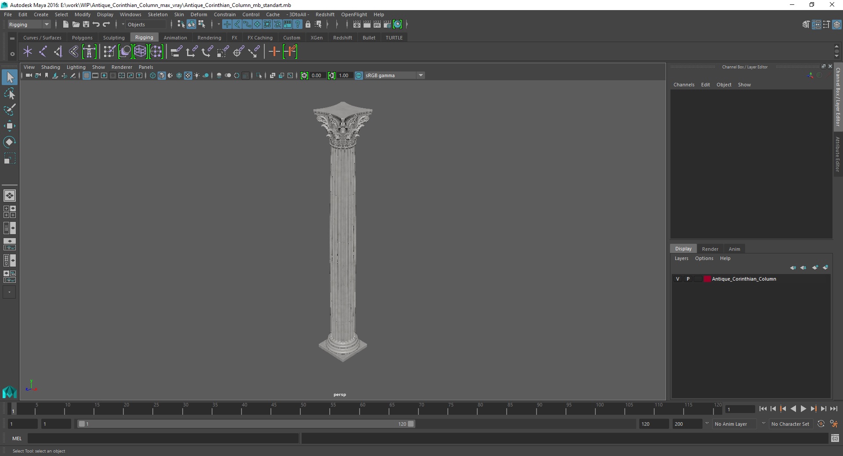This screenshot has width=843, height=456.
Task: Activate the Scale tool in toolbox
Action: point(10,158)
